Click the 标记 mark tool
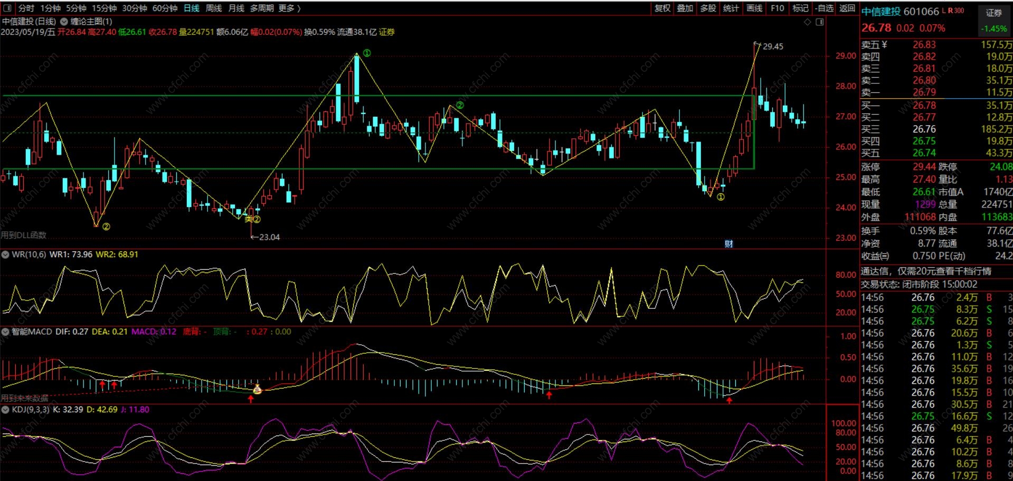The width and height of the screenshot is (1013, 481). [800, 8]
